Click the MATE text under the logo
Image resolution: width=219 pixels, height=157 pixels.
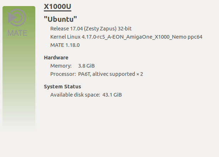point(17,33)
